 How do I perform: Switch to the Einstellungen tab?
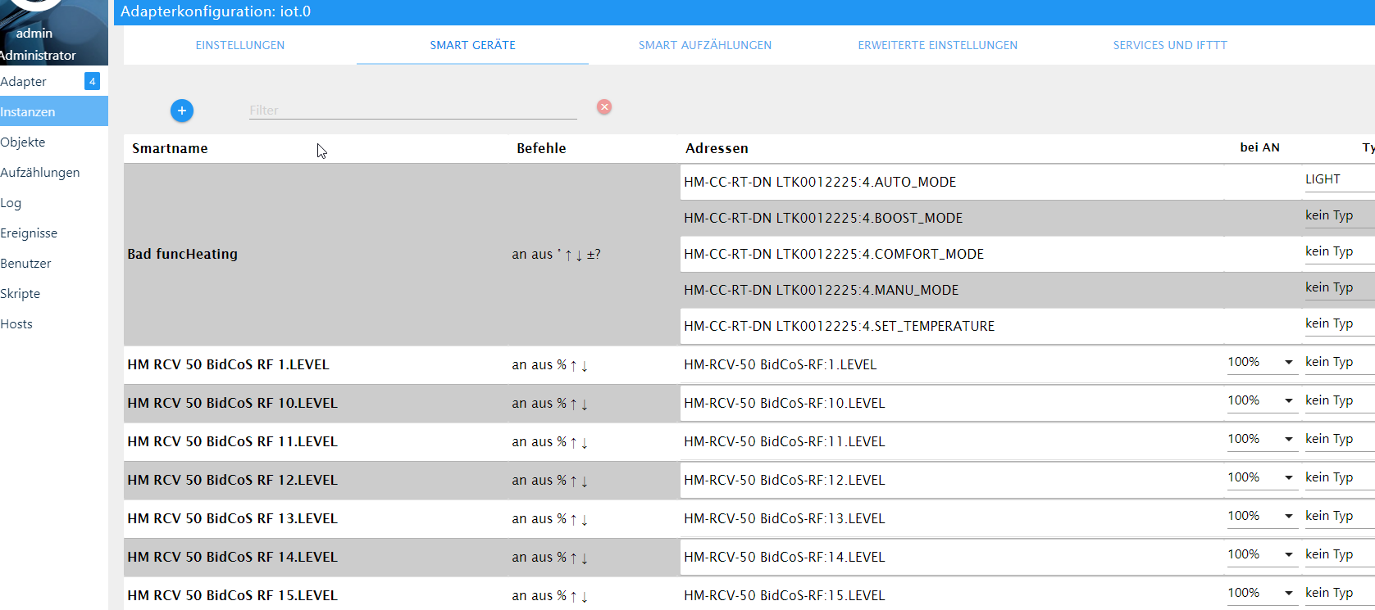click(240, 45)
